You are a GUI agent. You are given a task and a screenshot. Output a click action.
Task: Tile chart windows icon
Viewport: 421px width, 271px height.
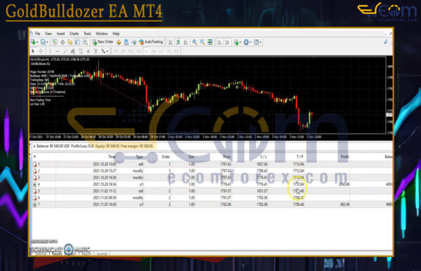[x=210, y=42]
